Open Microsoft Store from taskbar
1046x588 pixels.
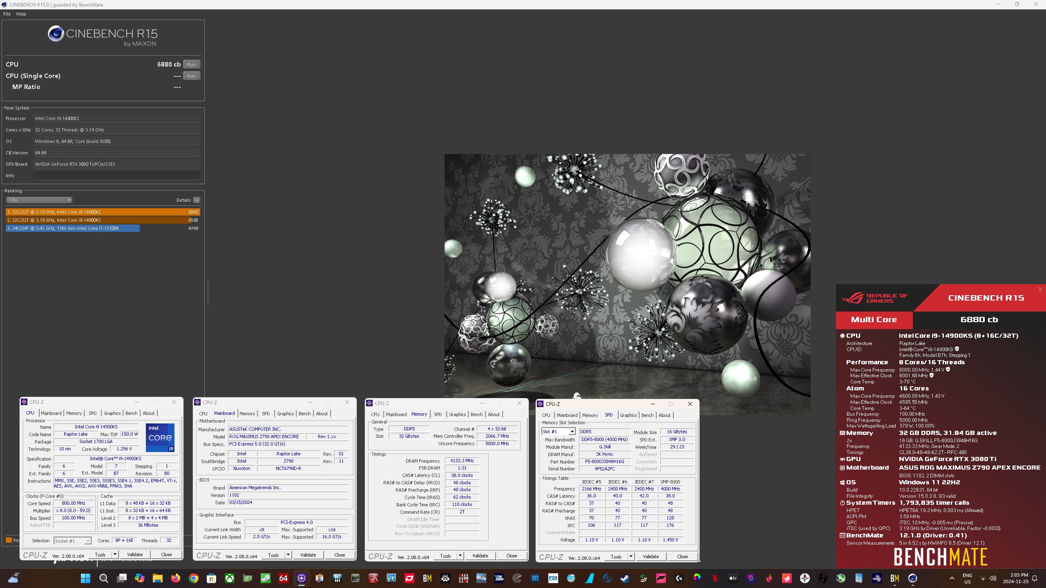click(x=212, y=578)
